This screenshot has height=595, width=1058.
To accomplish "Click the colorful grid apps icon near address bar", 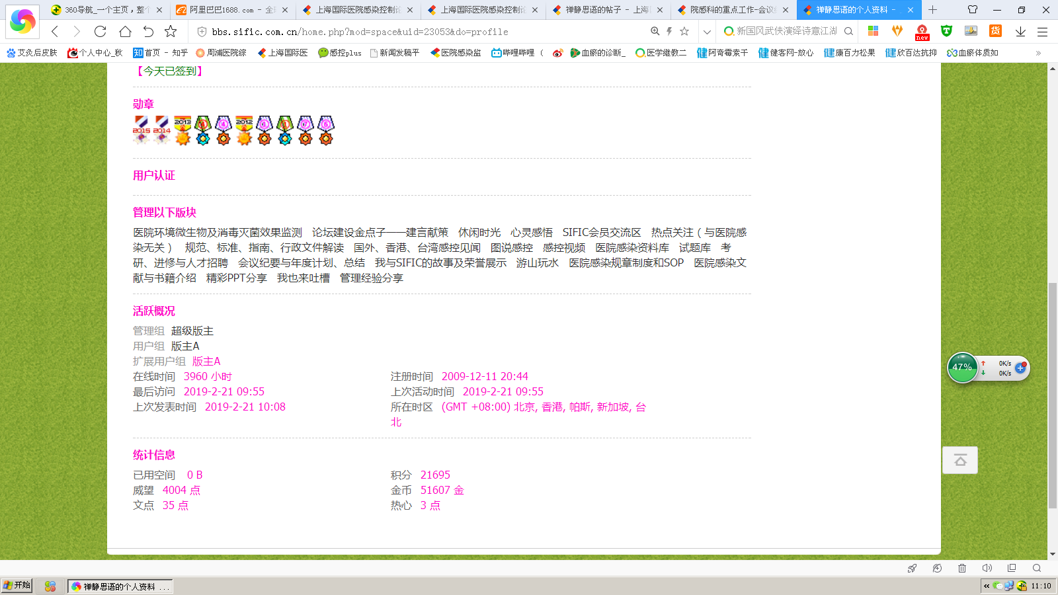I will coord(873,31).
